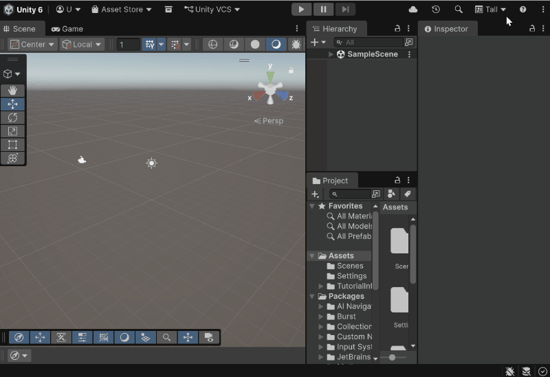Select the Project tab
The image size is (550, 377).
[x=331, y=181]
